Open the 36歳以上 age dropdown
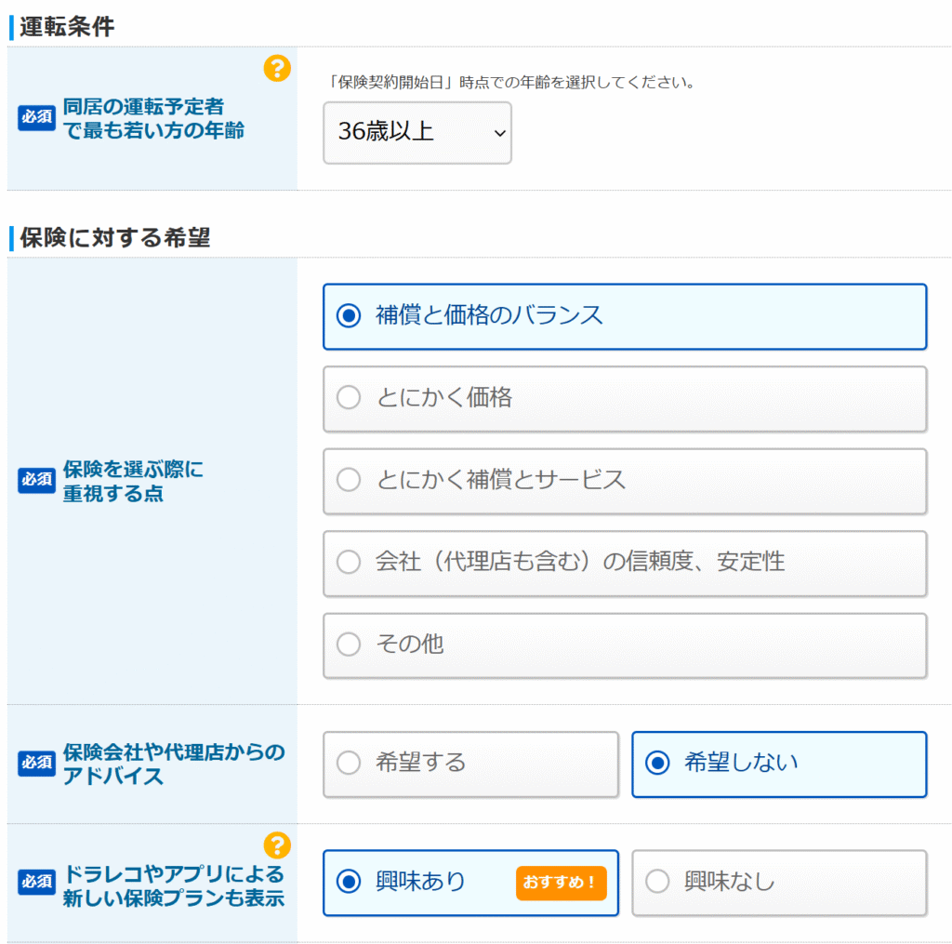The height and width of the screenshot is (944, 952). pyautogui.click(x=417, y=133)
